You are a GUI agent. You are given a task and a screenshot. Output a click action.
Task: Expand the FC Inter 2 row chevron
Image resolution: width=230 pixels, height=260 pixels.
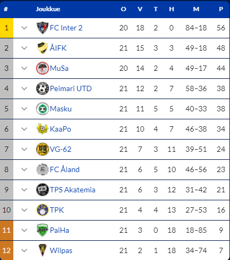coord(24,28)
